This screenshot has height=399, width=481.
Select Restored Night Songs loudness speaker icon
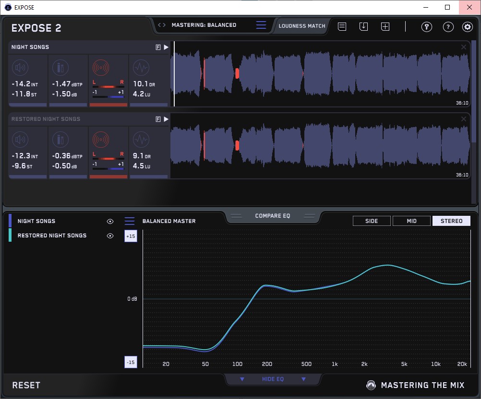(20, 140)
